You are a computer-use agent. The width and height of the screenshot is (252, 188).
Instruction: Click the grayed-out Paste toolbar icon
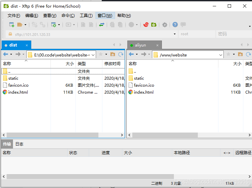[120, 25]
